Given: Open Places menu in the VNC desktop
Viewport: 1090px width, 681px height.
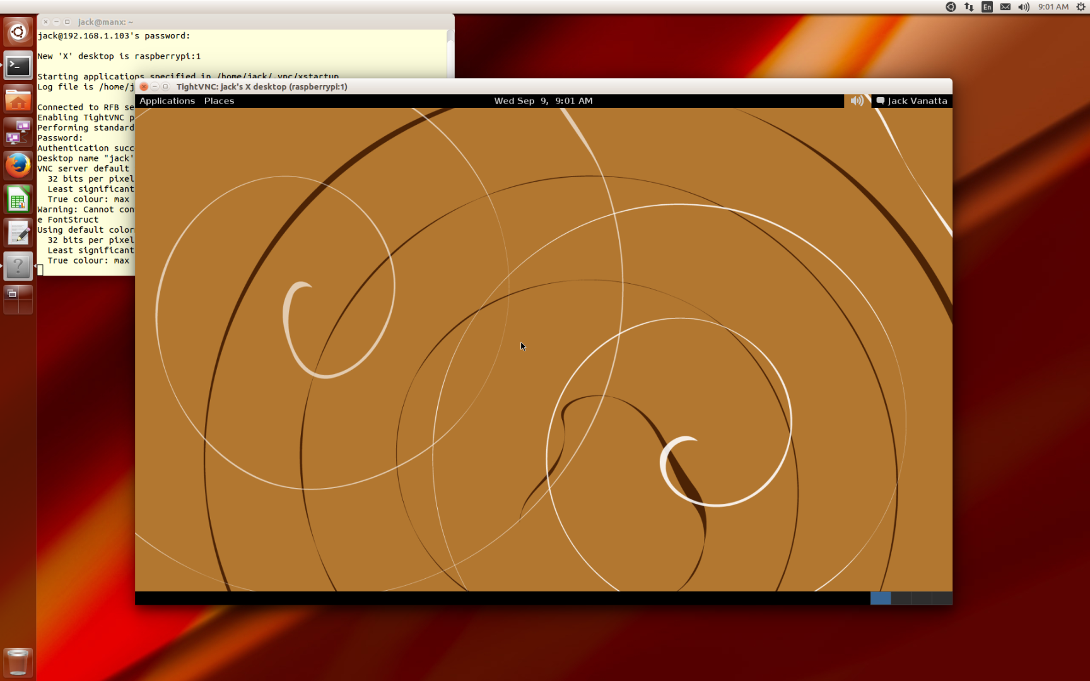Looking at the screenshot, I should pyautogui.click(x=219, y=101).
